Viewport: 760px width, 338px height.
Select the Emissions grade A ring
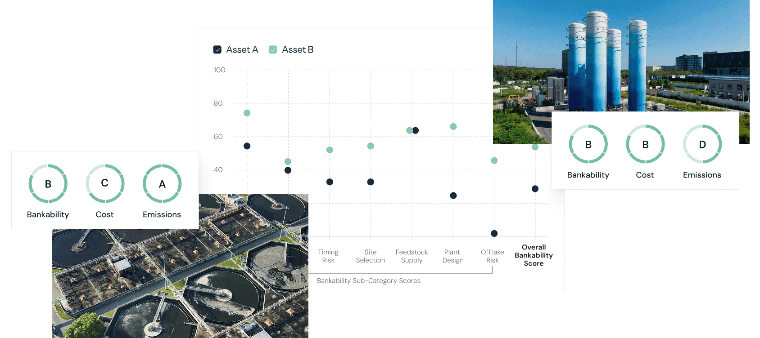pyautogui.click(x=162, y=183)
